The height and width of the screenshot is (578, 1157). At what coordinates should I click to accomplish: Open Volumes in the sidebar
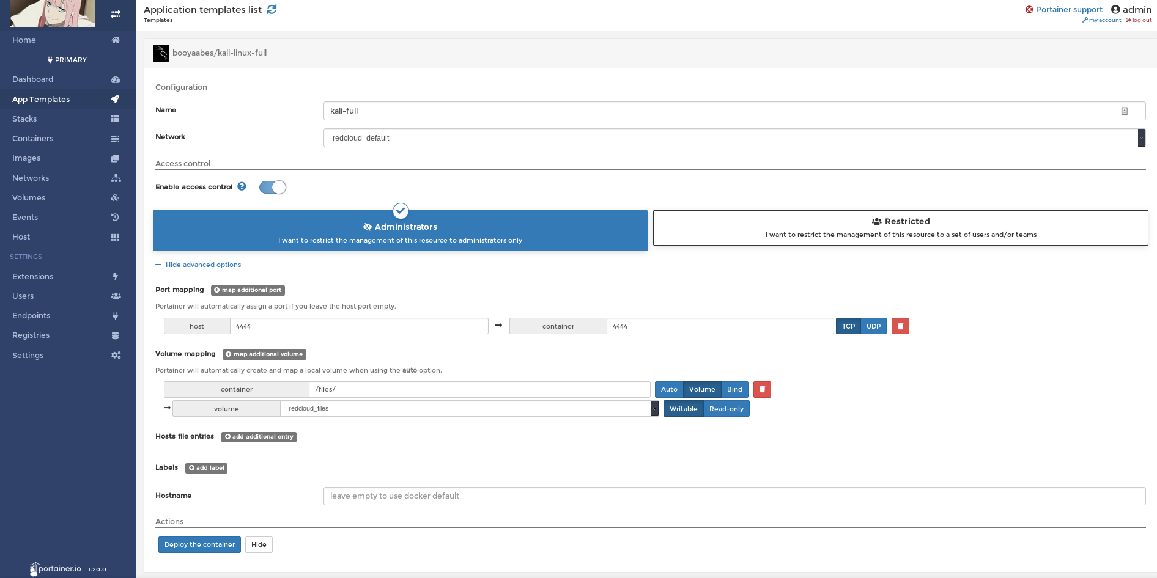point(29,197)
